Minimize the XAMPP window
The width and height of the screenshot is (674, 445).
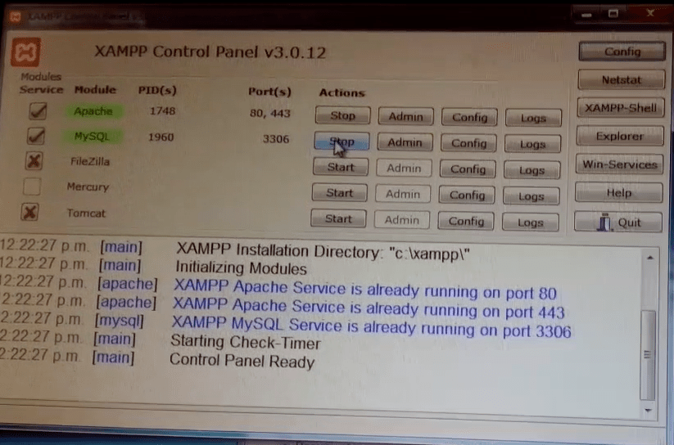[587, 15]
